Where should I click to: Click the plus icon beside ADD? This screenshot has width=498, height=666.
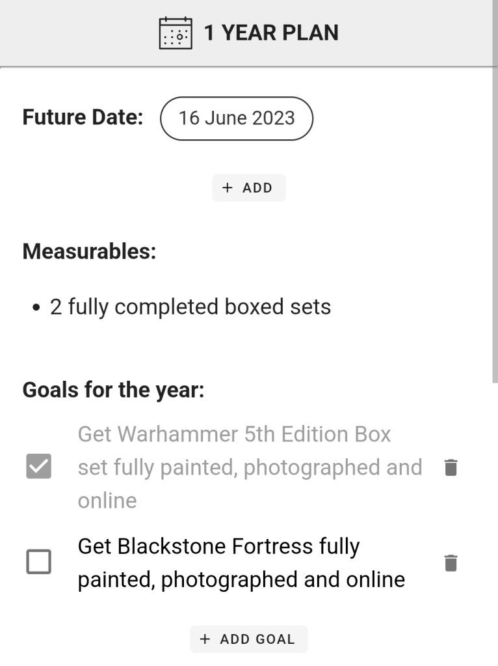tap(227, 188)
